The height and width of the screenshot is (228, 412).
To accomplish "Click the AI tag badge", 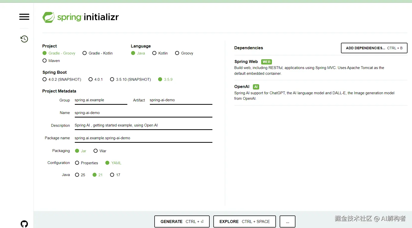I will (x=256, y=87).
